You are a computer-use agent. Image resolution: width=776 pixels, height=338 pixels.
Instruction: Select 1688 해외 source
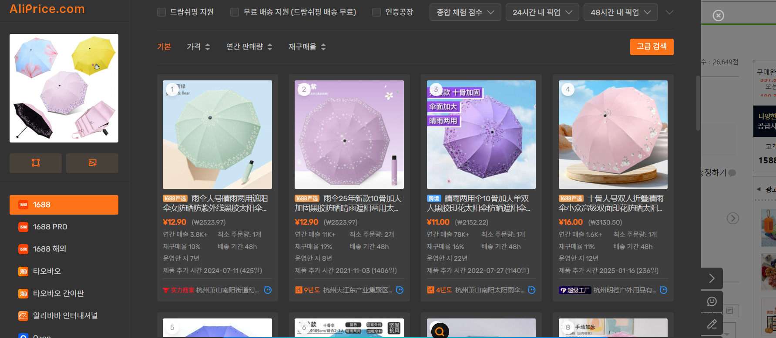pos(64,249)
